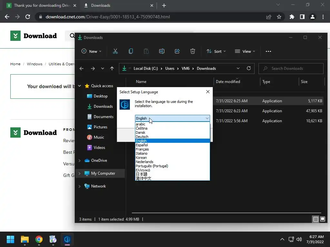Viewport: 330px width, 247px height.
Task: Choose Italiano in the language list
Action: point(172,153)
